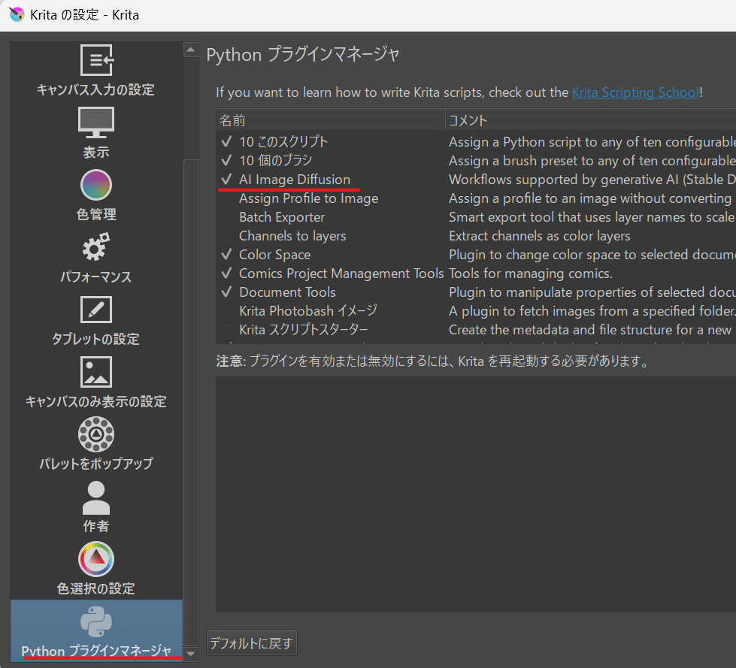
Task: Open performance (パフォーマンス) gears icon
Action: tap(96, 246)
